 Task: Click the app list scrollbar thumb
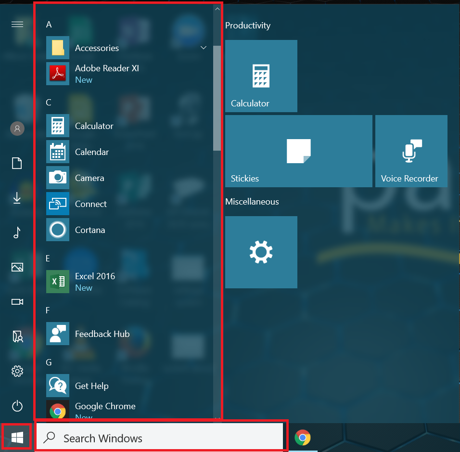point(217,98)
